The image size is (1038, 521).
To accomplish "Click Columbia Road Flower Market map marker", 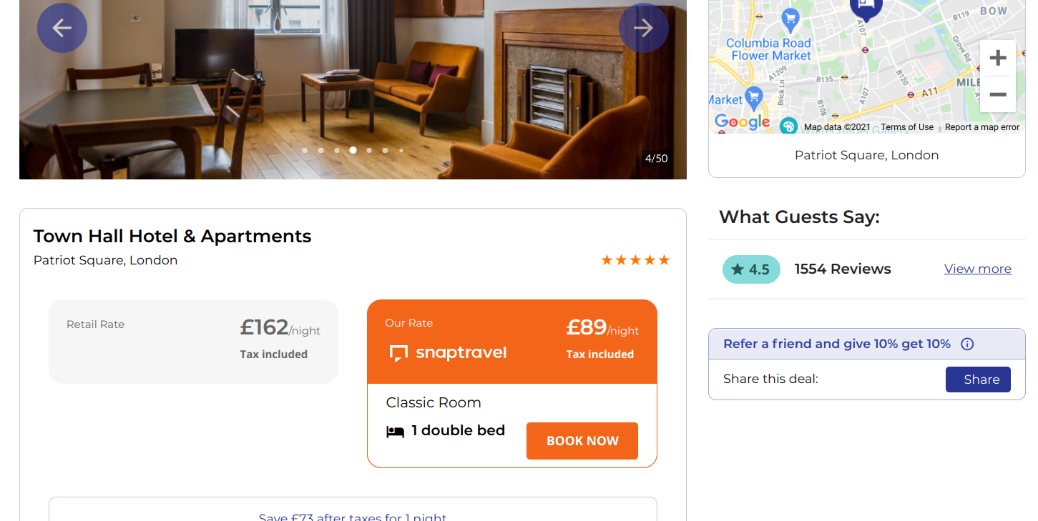I will point(790,19).
